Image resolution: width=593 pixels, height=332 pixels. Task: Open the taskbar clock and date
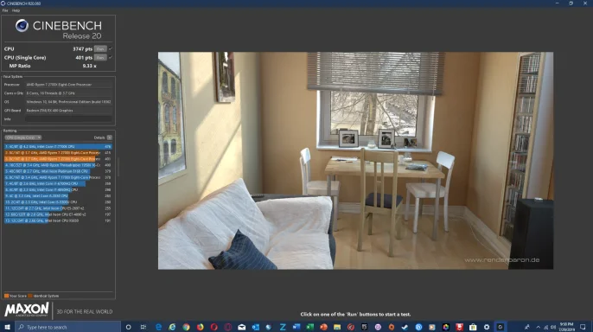[566, 327]
